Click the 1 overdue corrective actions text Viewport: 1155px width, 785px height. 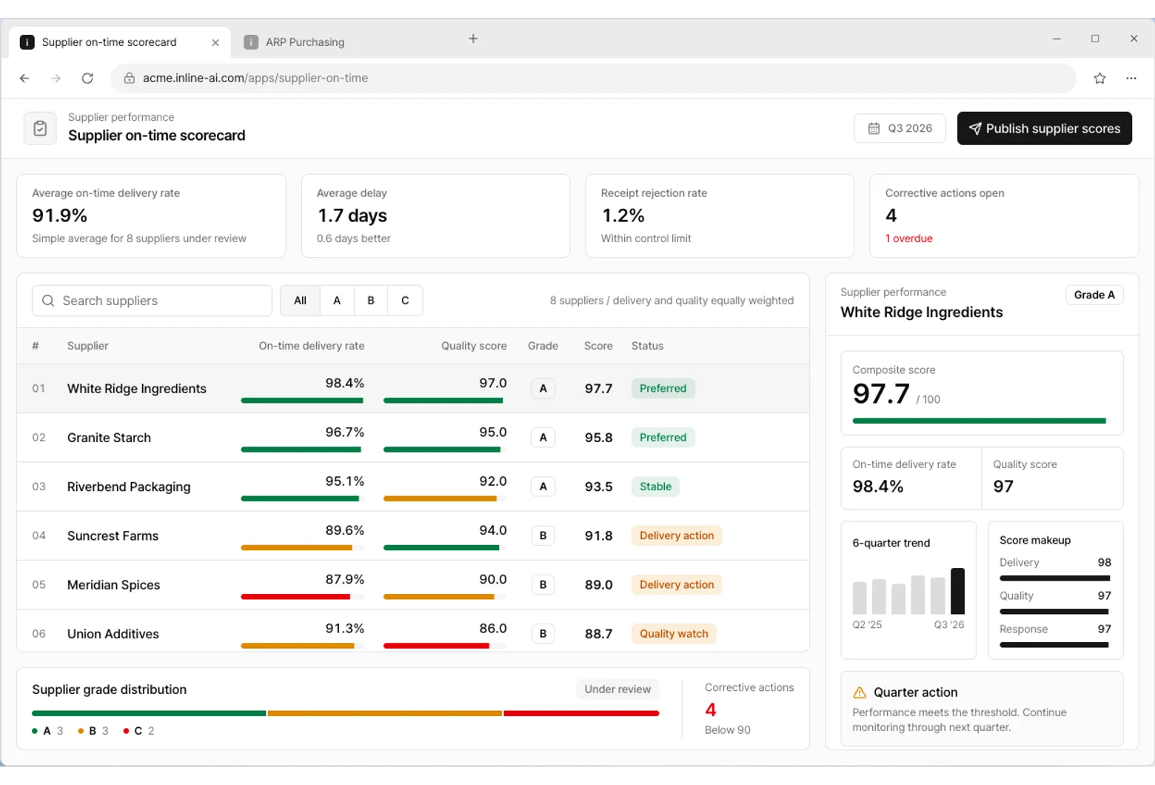coord(908,238)
